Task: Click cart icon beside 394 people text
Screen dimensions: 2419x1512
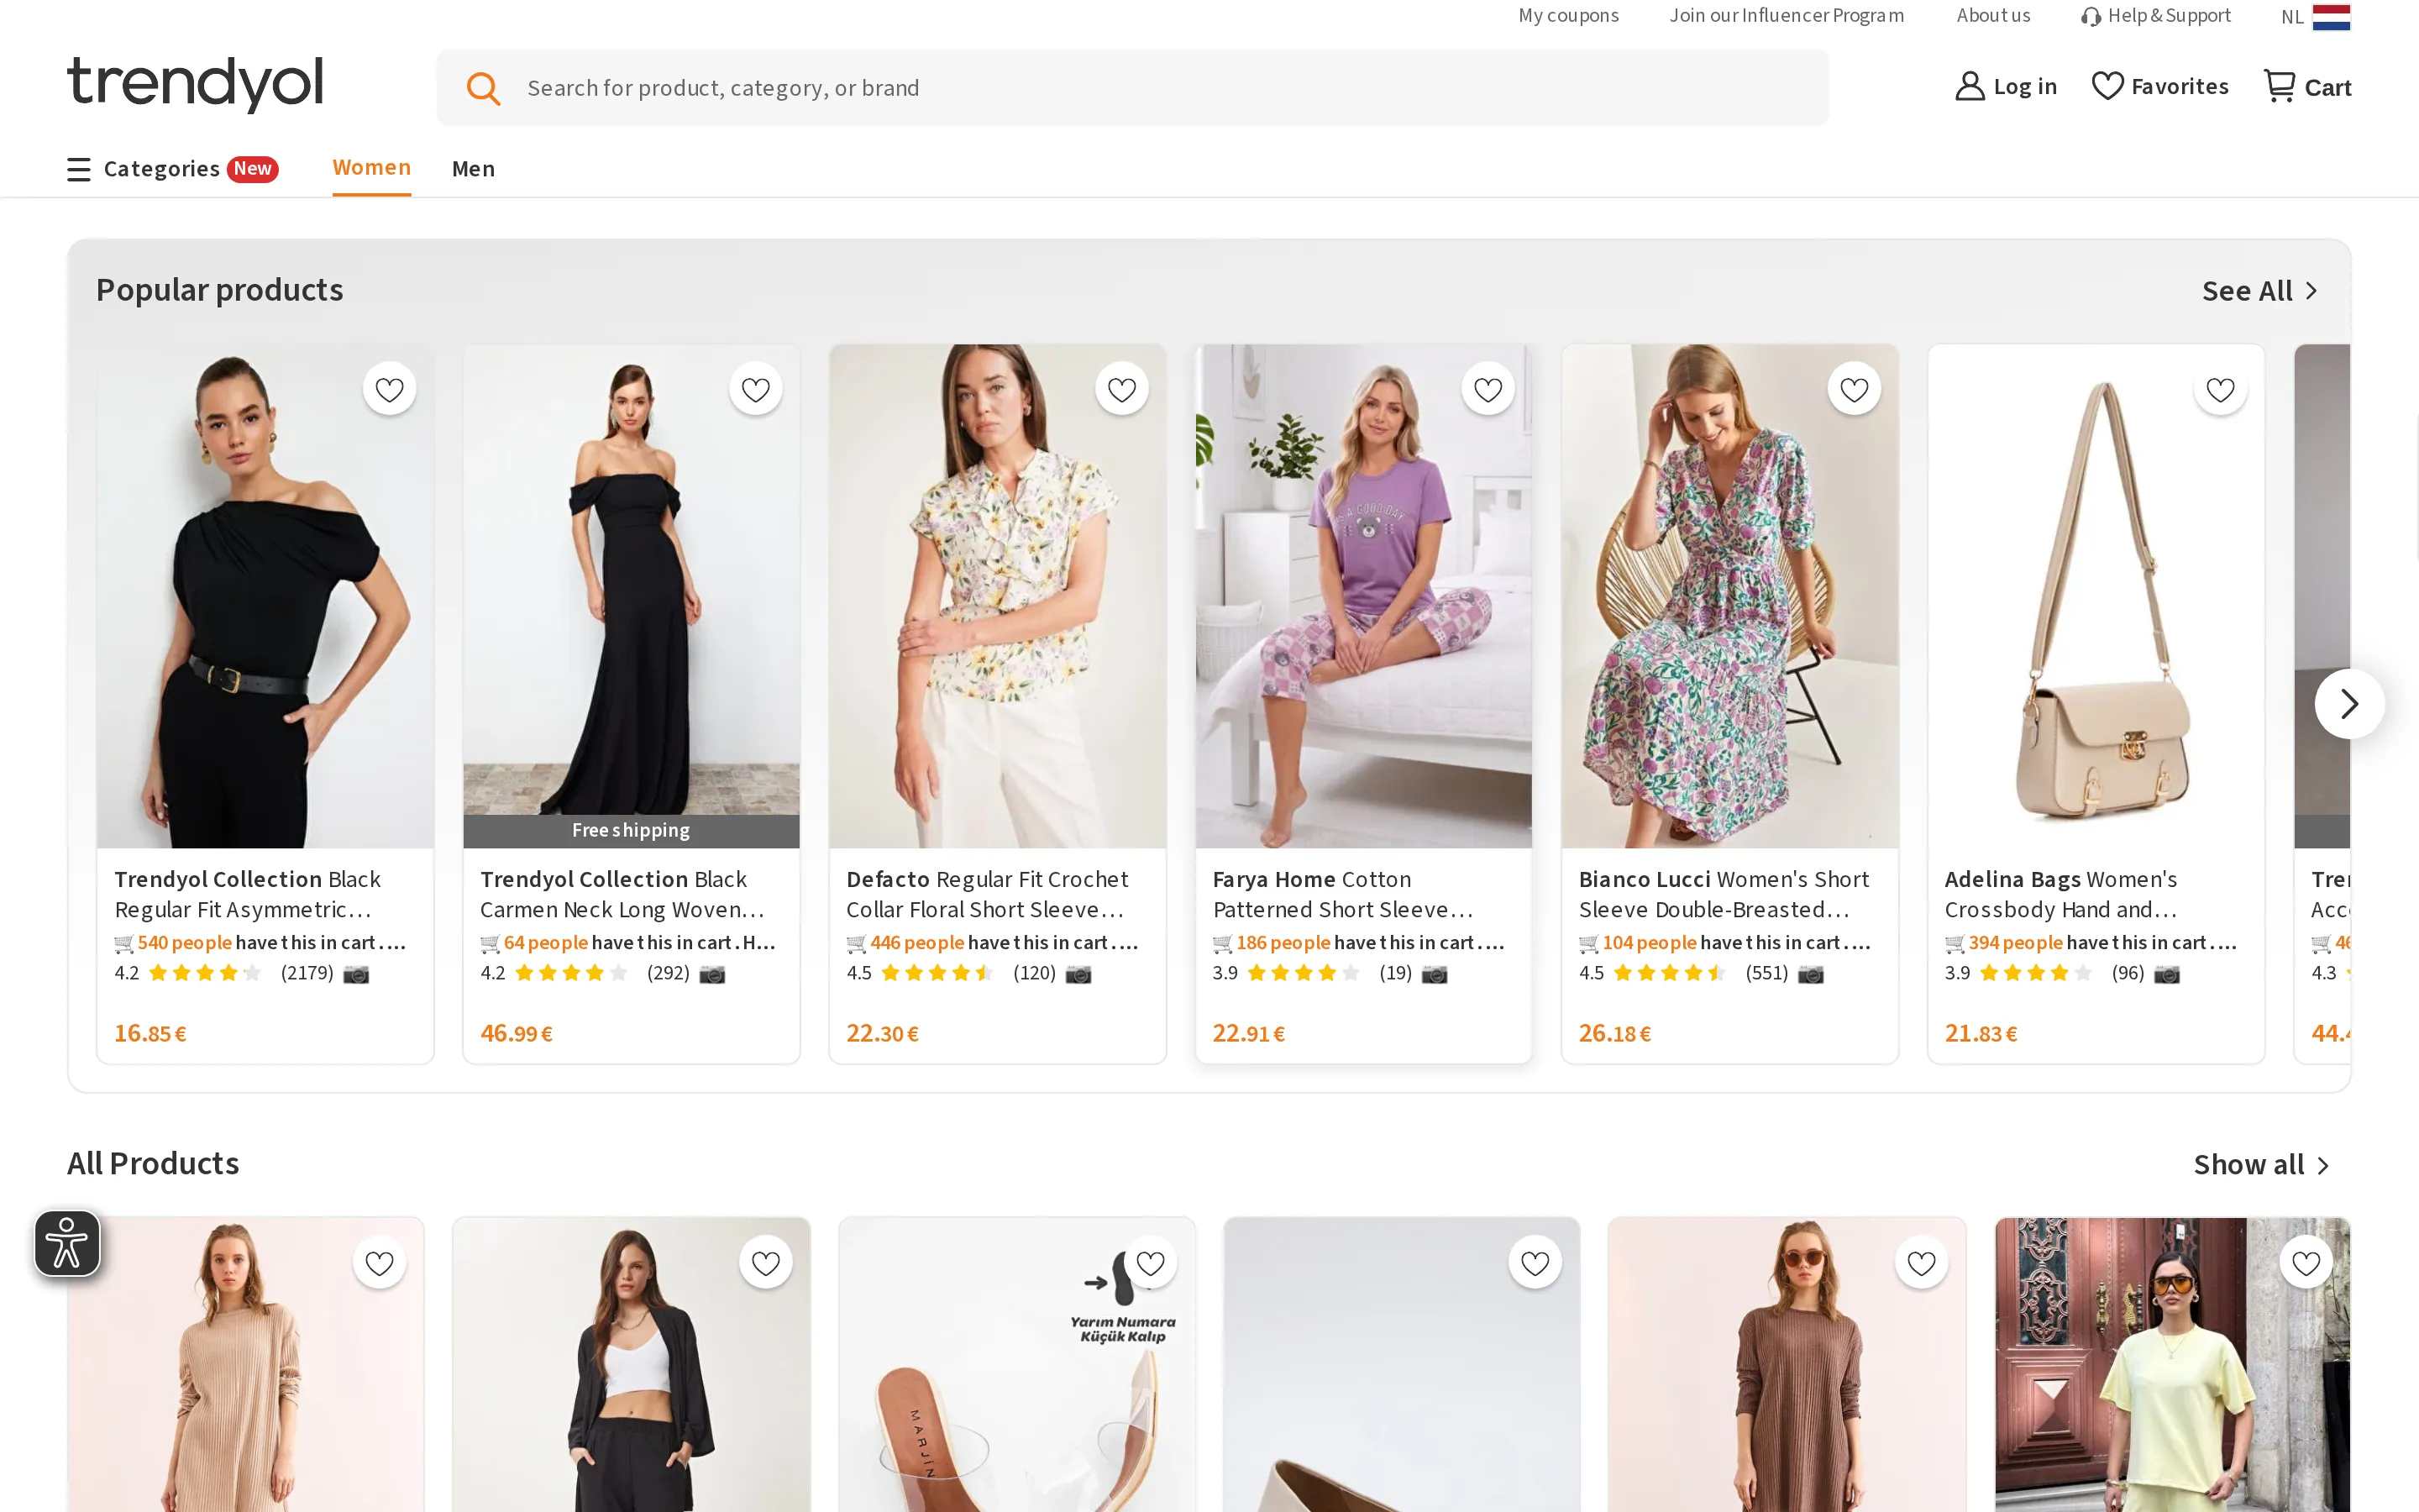Action: pos(1955,943)
